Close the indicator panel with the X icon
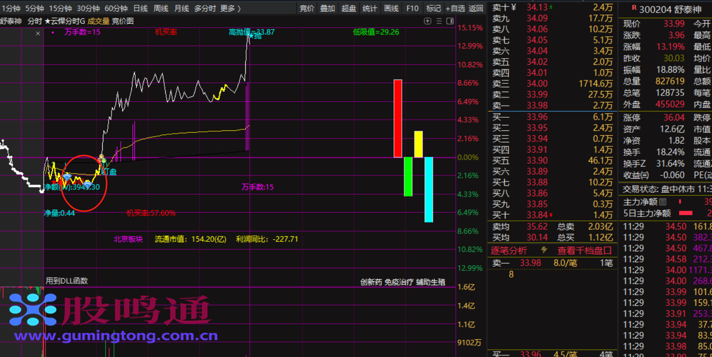 point(38,33)
